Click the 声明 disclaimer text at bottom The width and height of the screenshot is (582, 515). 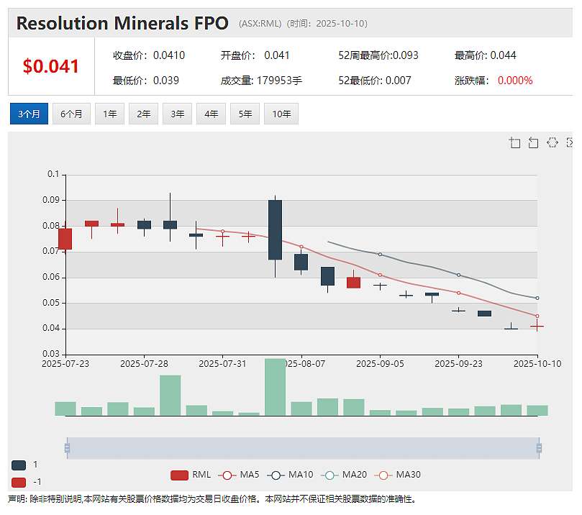tap(212, 499)
